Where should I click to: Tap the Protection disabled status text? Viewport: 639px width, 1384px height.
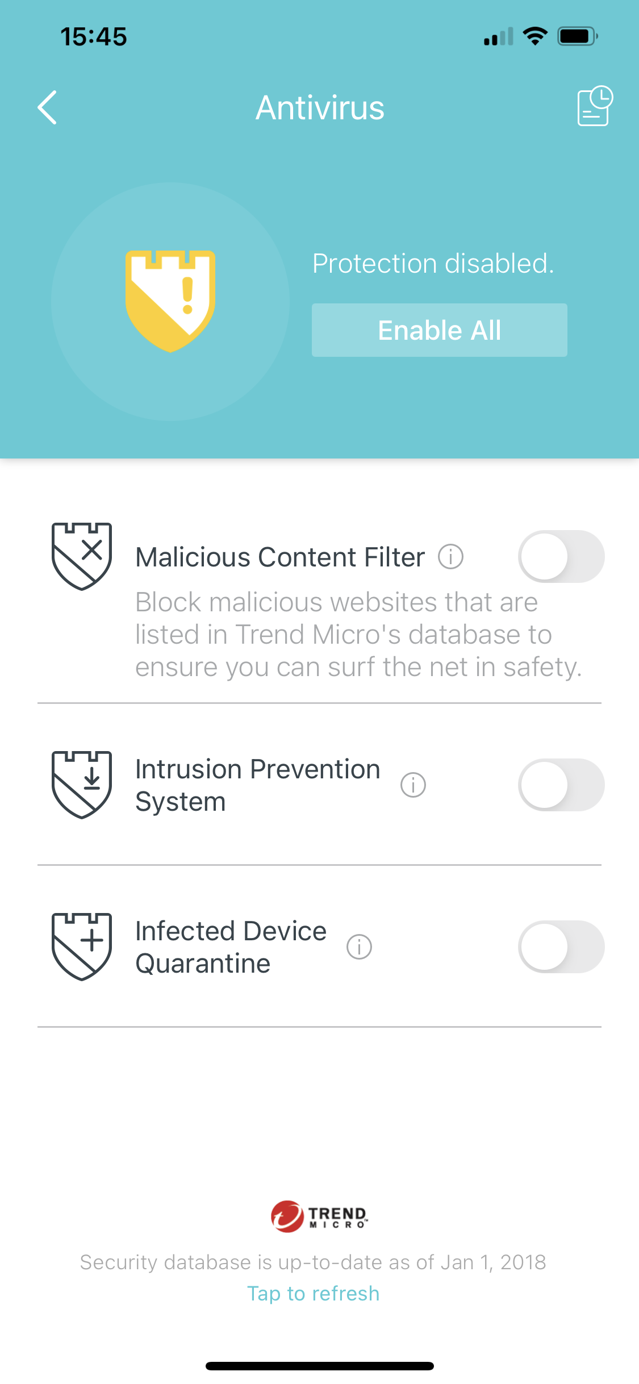pyautogui.click(x=433, y=264)
